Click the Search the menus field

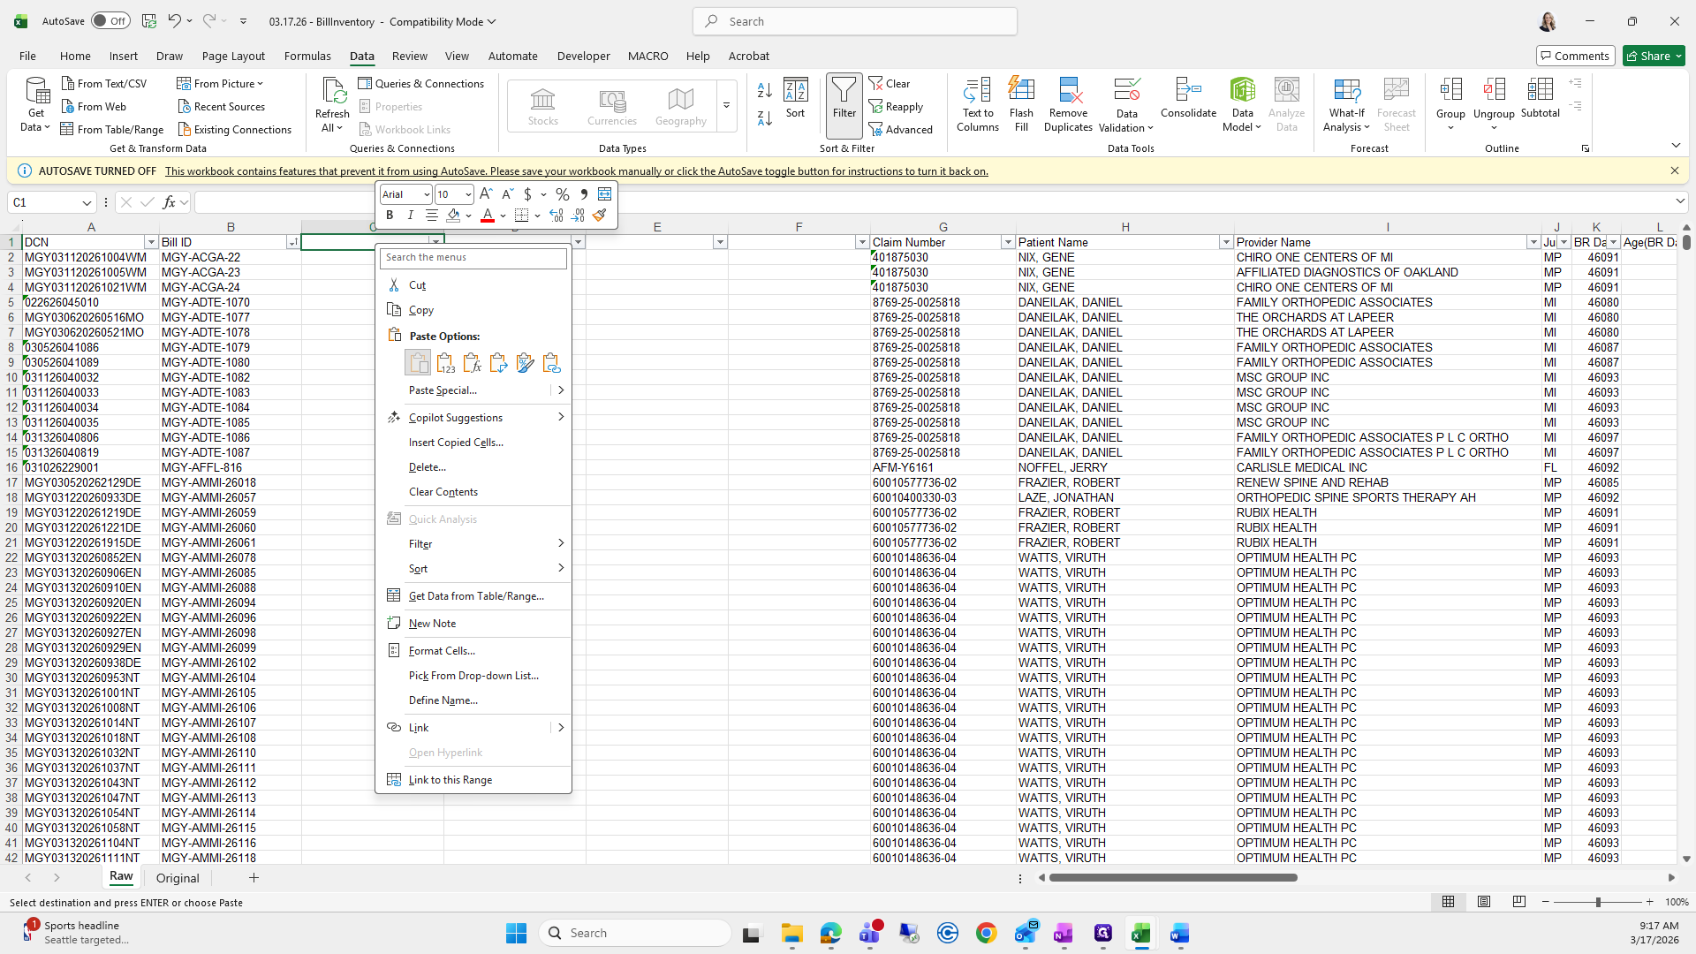point(473,257)
